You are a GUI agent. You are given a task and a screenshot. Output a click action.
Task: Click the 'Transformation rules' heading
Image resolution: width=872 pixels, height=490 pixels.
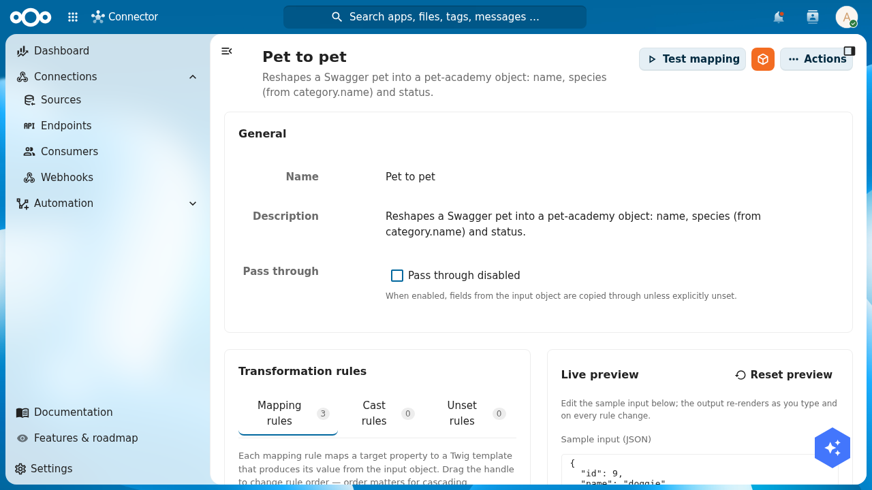[x=302, y=372]
